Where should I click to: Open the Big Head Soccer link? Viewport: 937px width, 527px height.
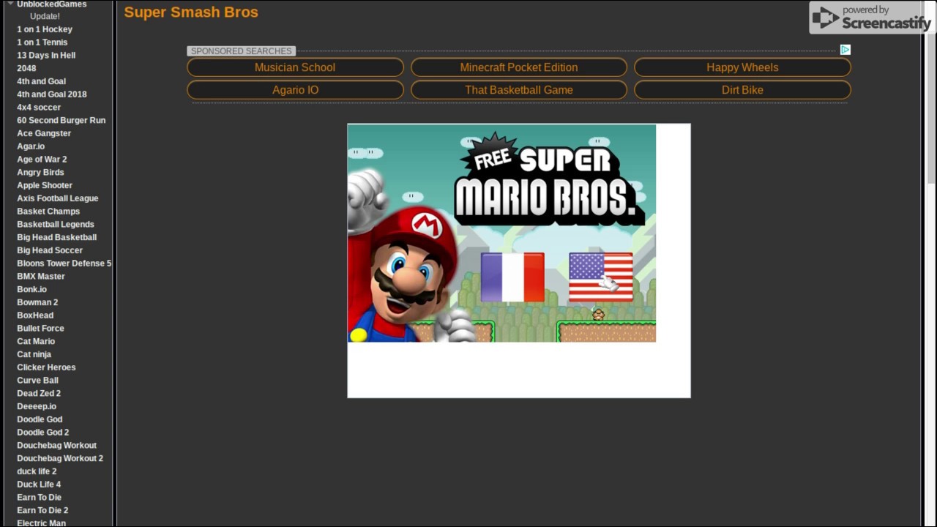[50, 250]
